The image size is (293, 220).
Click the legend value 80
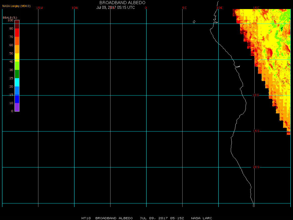click(11, 28)
